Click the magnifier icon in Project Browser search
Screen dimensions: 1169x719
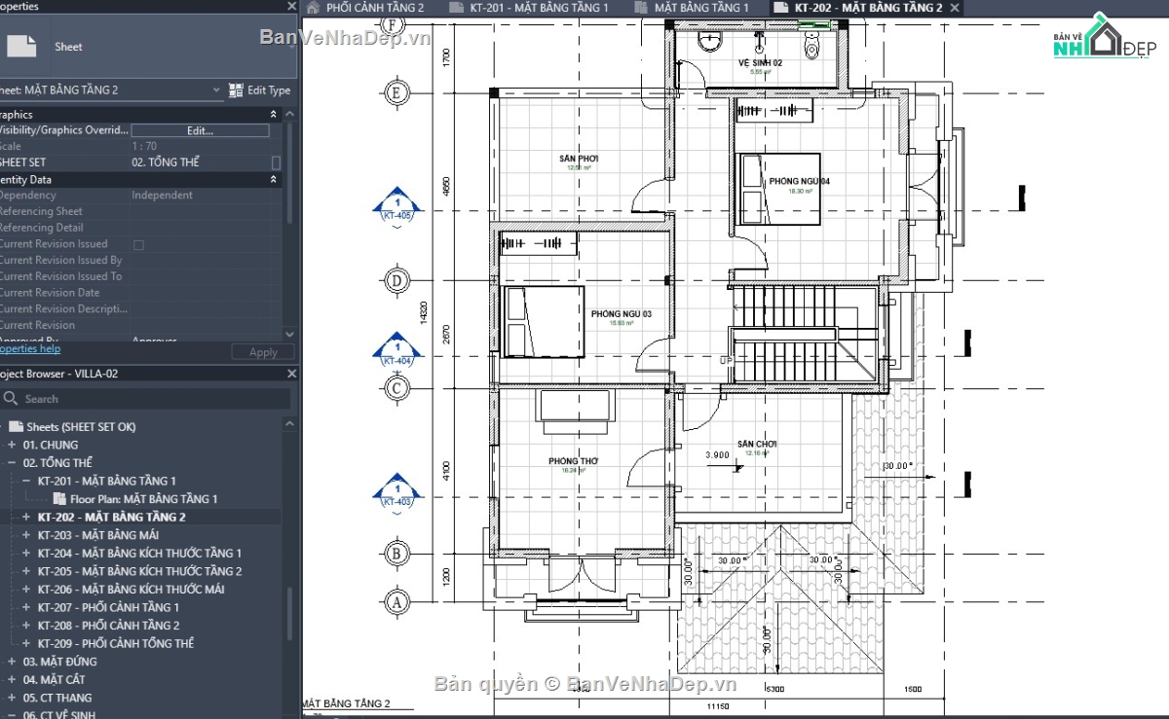(11, 398)
